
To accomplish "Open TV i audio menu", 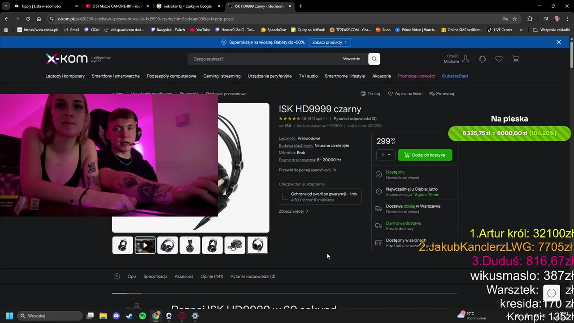I will pos(308,76).
